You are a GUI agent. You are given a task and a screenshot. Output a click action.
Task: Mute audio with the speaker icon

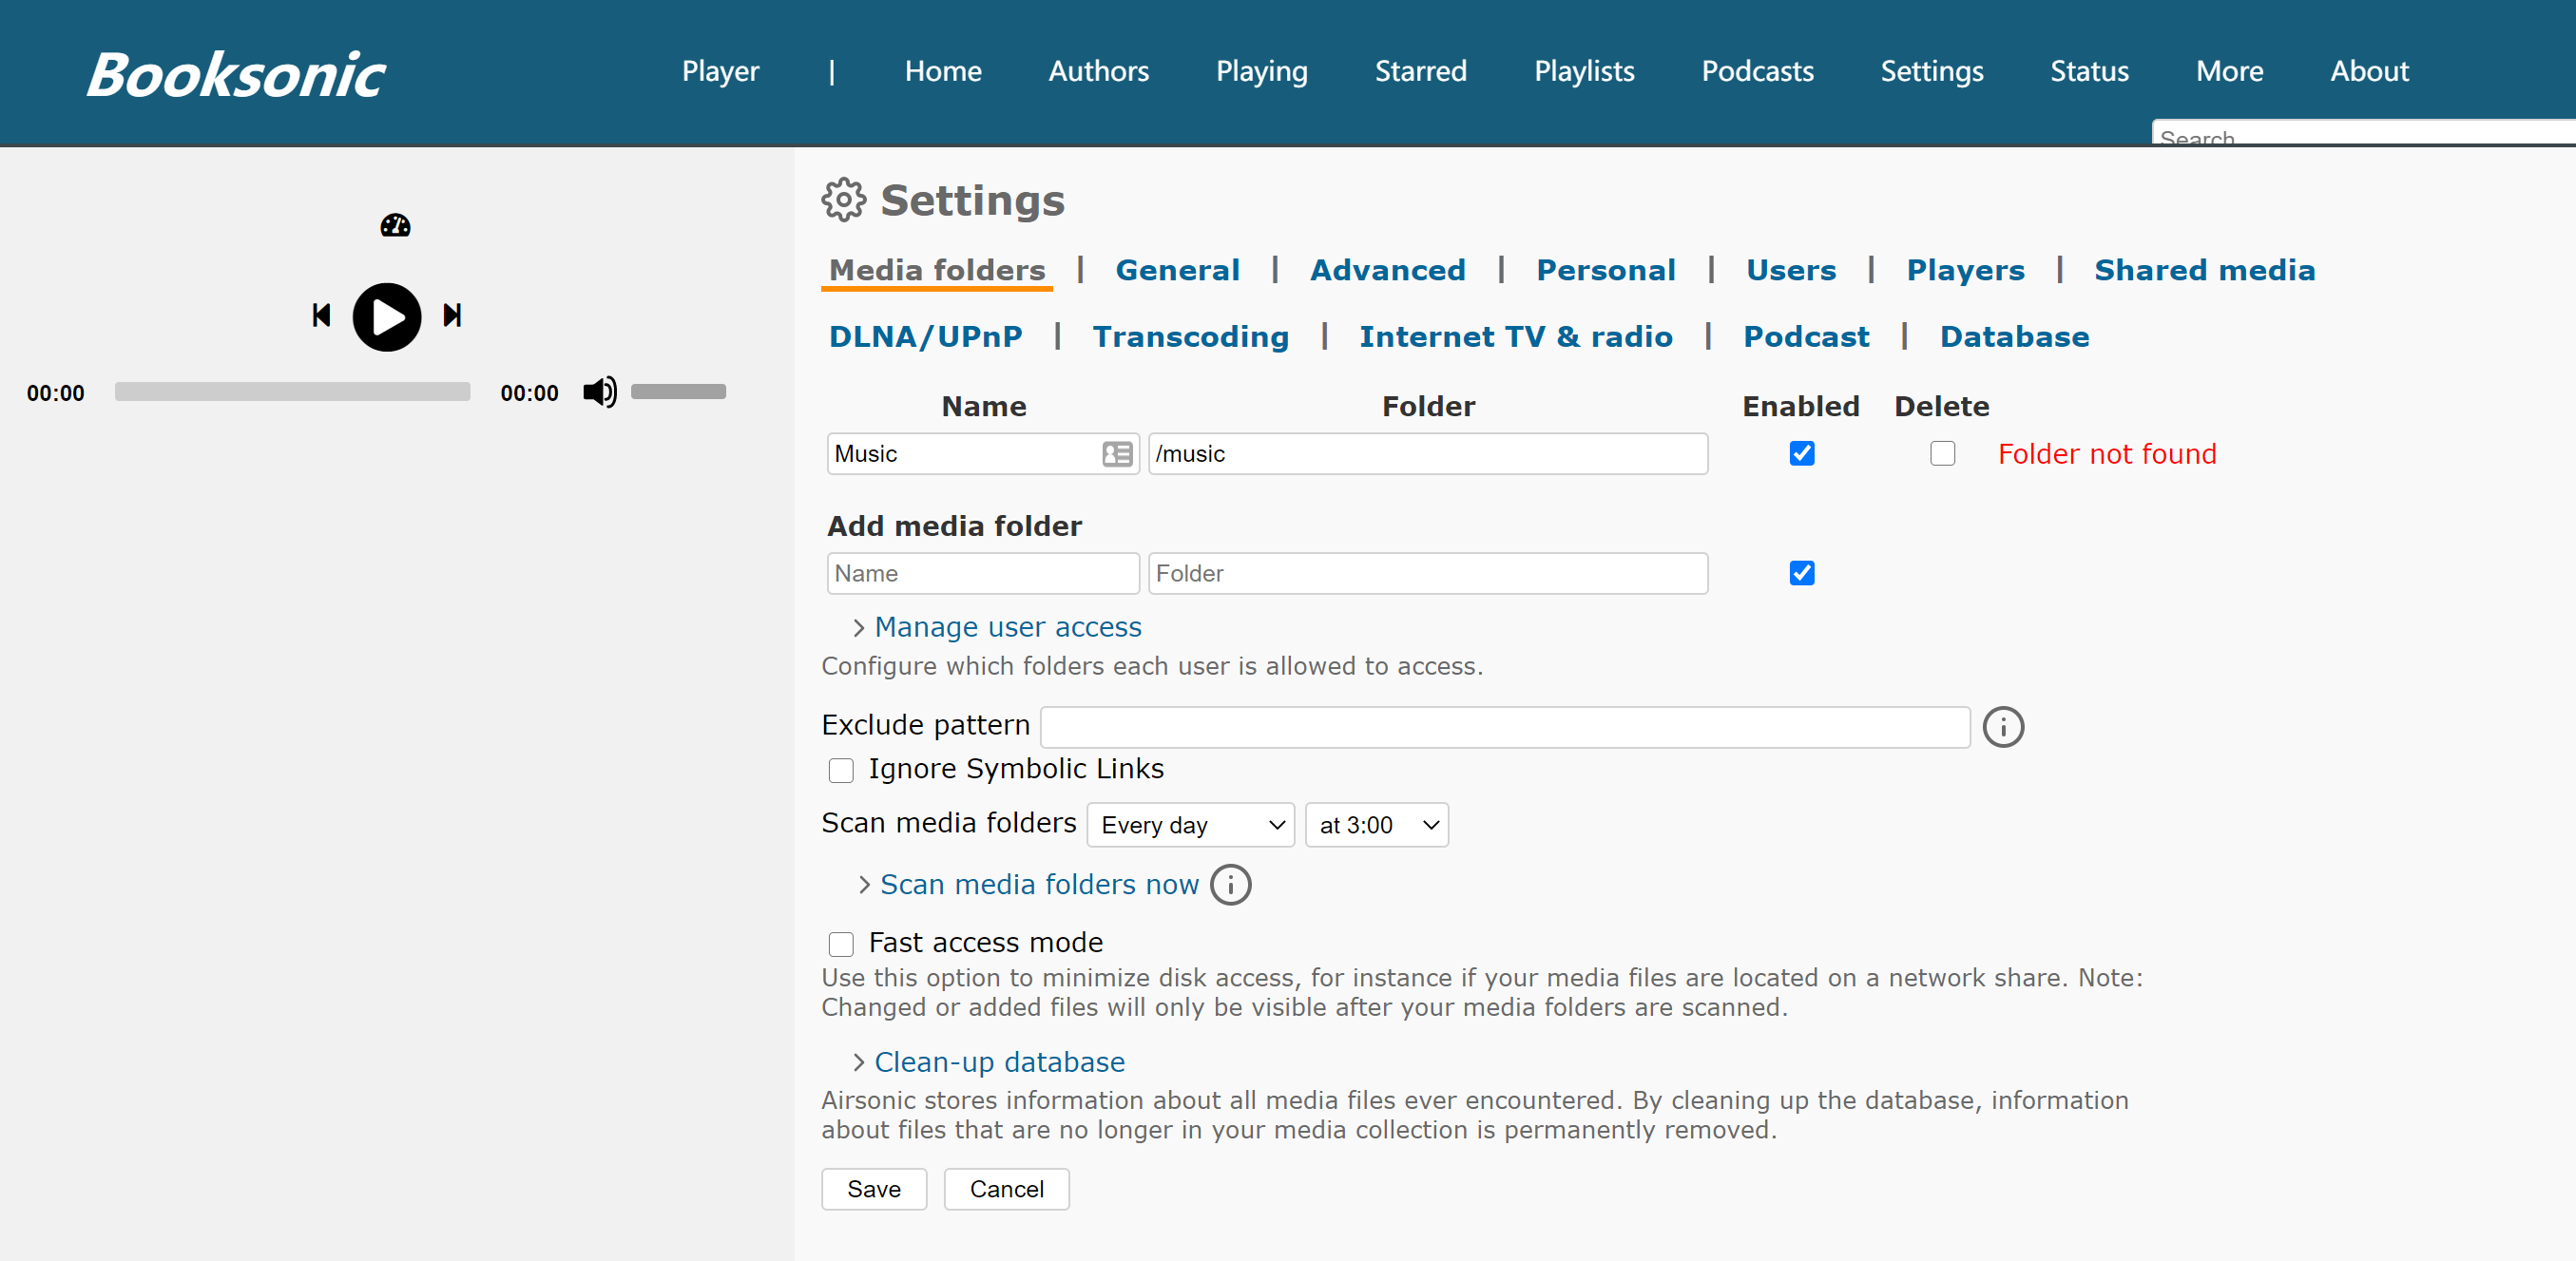pos(599,392)
